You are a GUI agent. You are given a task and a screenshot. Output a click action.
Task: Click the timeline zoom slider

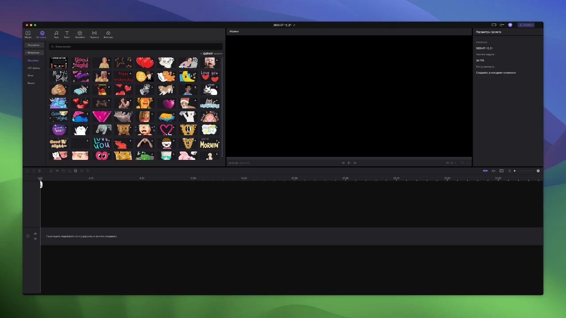(526, 171)
